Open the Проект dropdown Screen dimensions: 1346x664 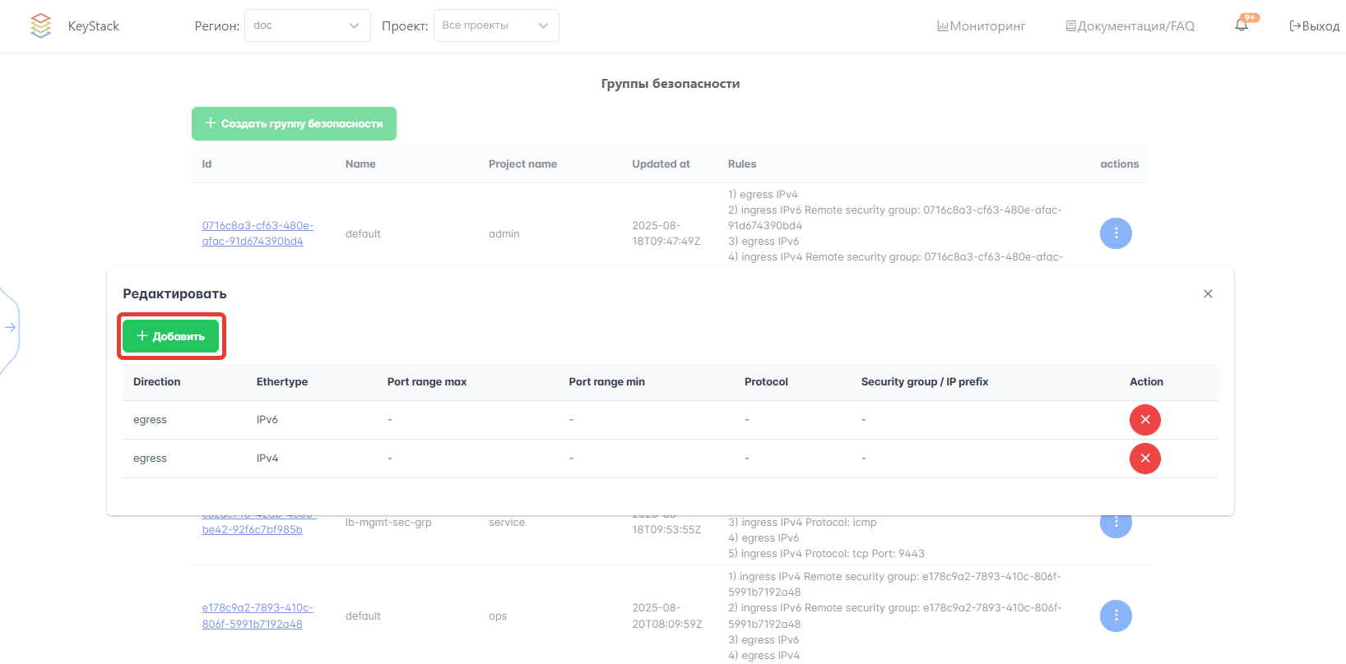[x=495, y=25]
